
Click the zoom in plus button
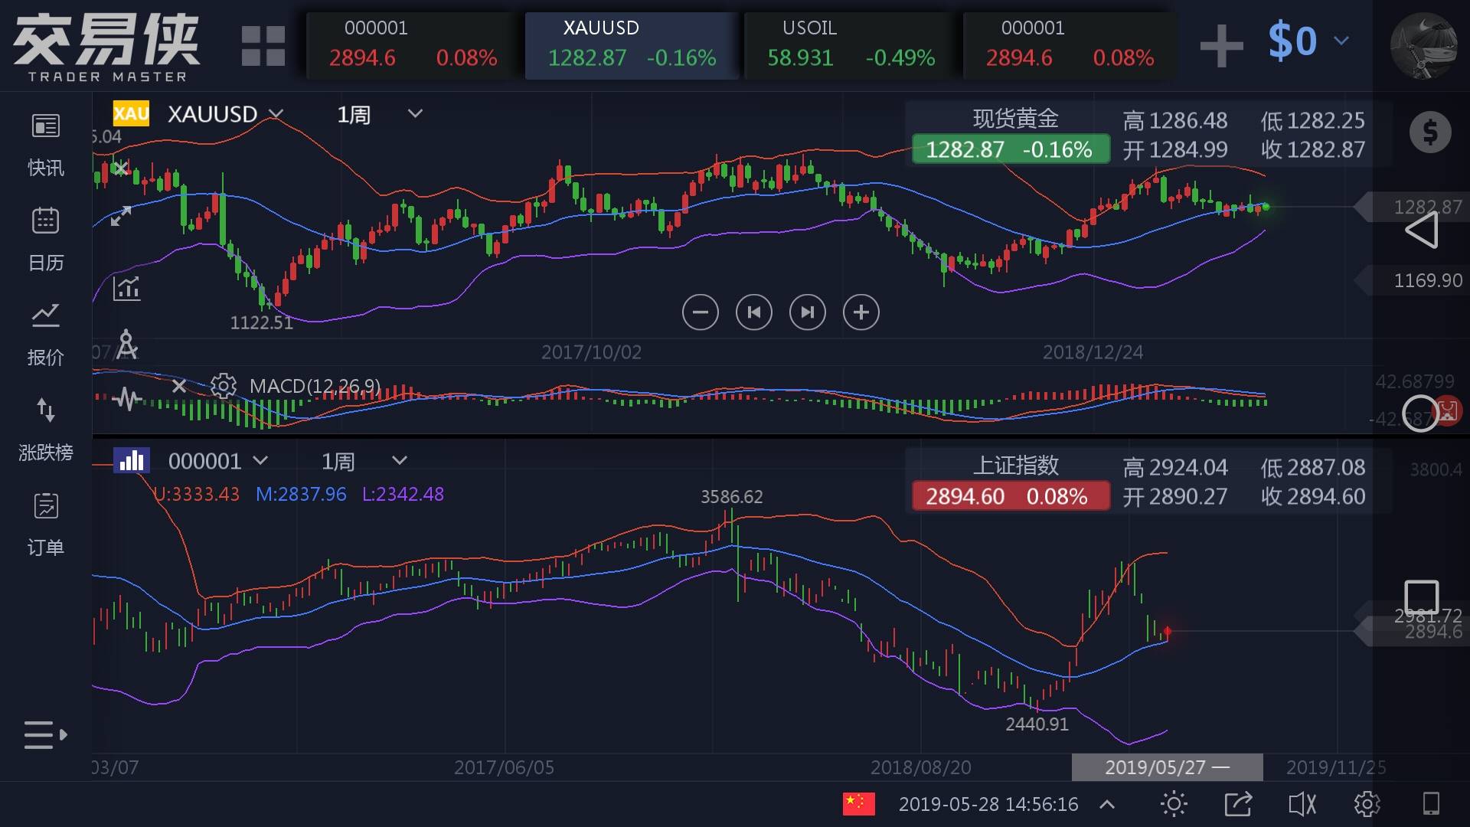point(861,312)
